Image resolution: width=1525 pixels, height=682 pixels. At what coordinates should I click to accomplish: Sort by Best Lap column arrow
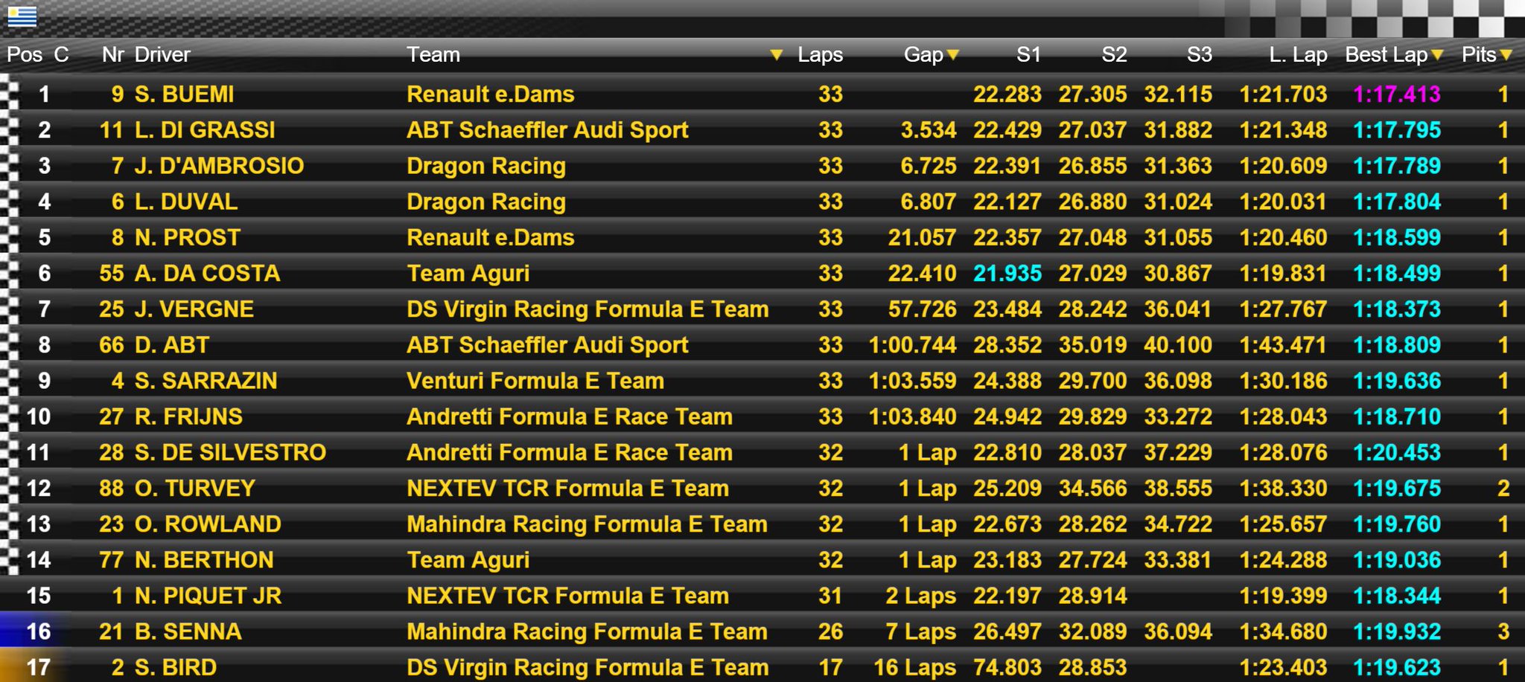point(1437,55)
